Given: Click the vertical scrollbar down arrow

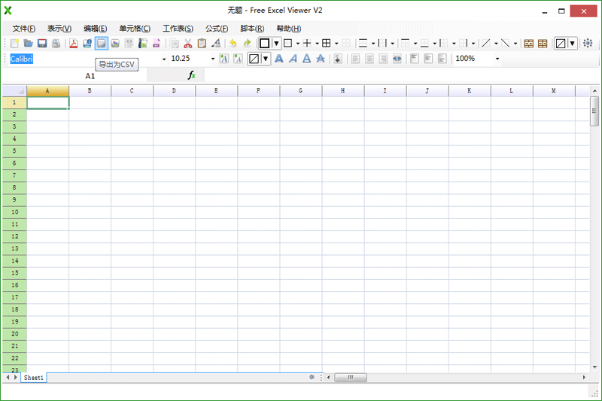Looking at the screenshot, I should (594, 368).
